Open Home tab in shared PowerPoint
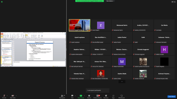 (5, 34)
